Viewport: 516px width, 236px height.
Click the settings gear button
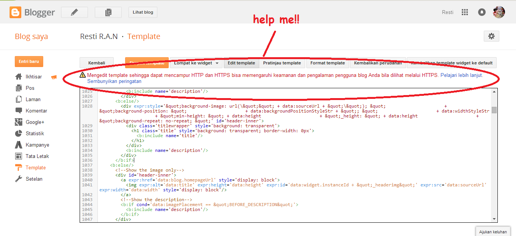click(491, 36)
